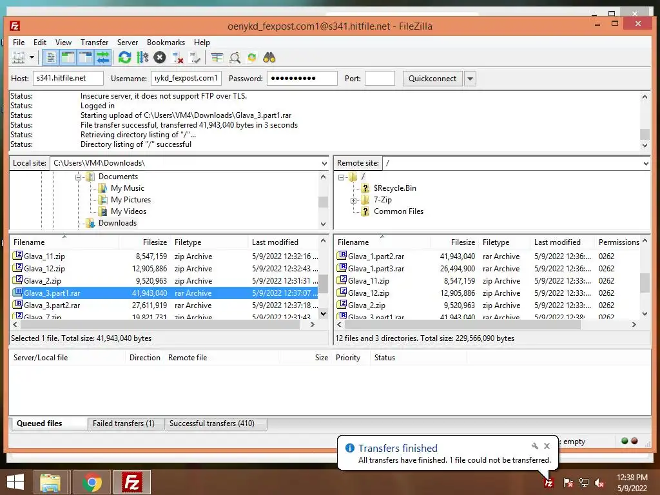
Task: Select $Recycle.Bin in remote tree
Action: [395, 188]
